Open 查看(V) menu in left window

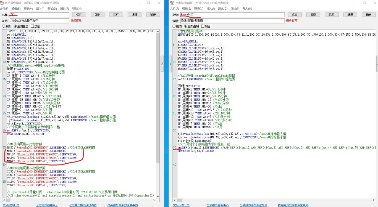28,9
